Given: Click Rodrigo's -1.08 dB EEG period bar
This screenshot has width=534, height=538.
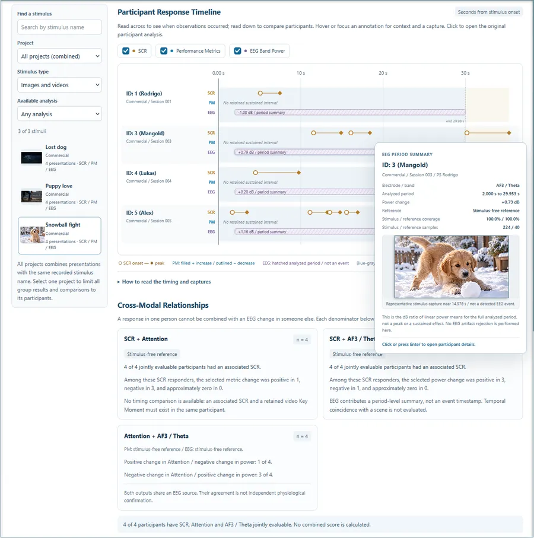Looking at the screenshot, I should [x=349, y=112].
